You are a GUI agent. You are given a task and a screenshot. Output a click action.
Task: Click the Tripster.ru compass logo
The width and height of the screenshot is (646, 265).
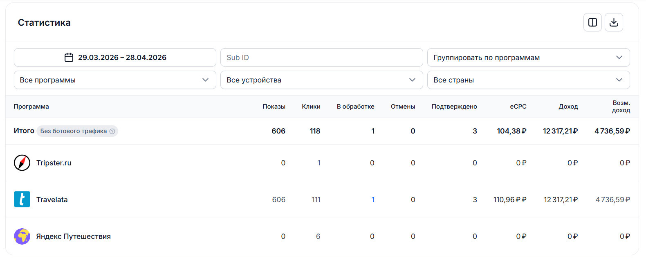coord(22,163)
